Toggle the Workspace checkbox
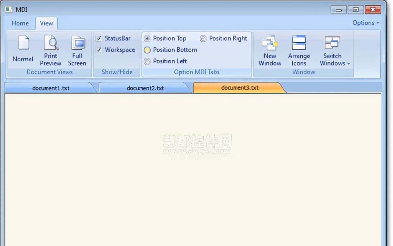 point(99,50)
